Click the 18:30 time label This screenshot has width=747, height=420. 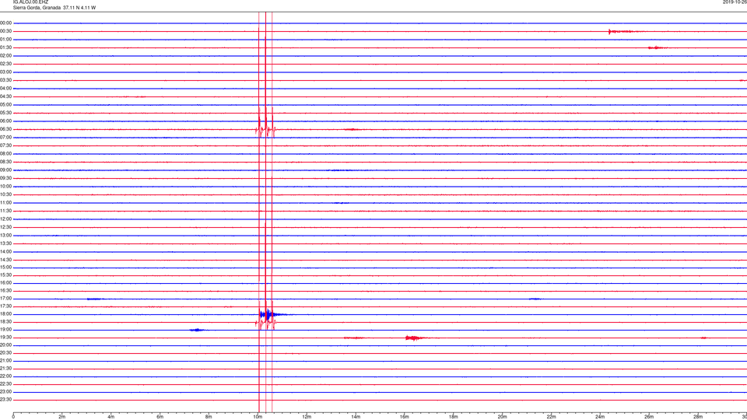pos(5,322)
